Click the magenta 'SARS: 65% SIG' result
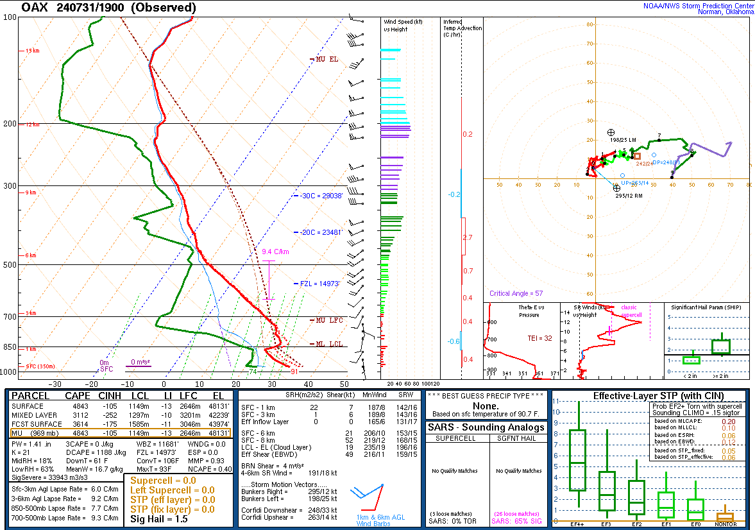This screenshot has width=755, height=530. [516, 521]
